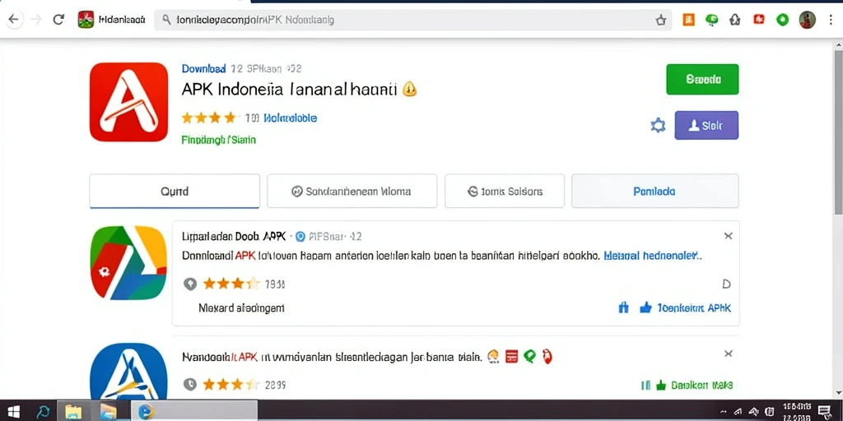Click the blue thumbs-up icon in first card
Viewport: 843px width, 421px height.
pos(645,308)
